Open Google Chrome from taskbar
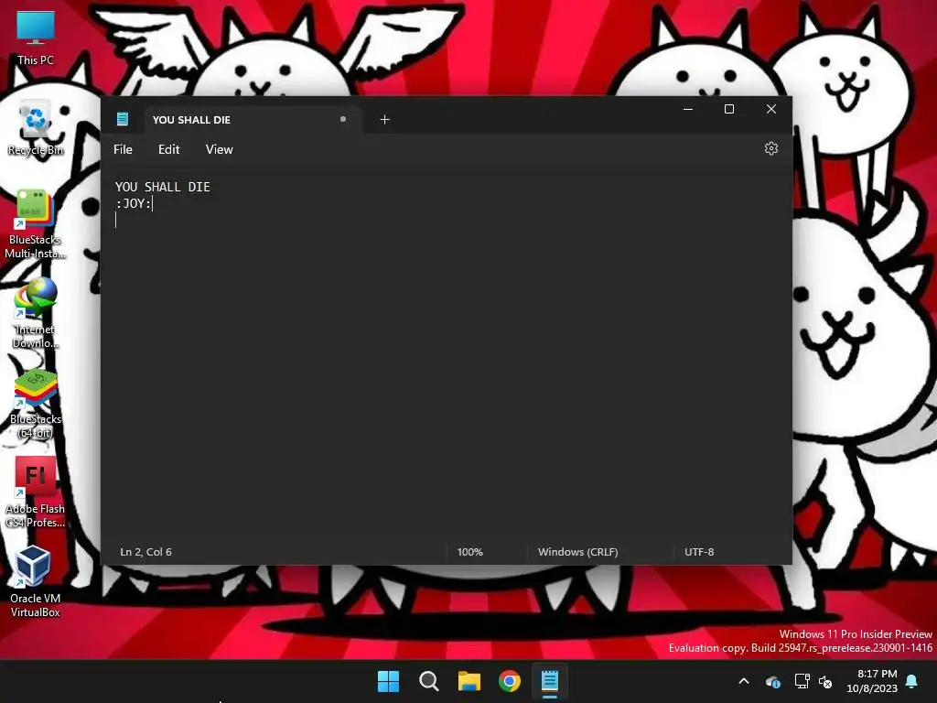 [510, 681]
